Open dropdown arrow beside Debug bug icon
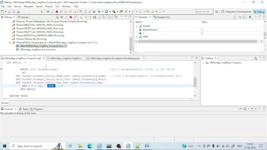 (102, 12)
